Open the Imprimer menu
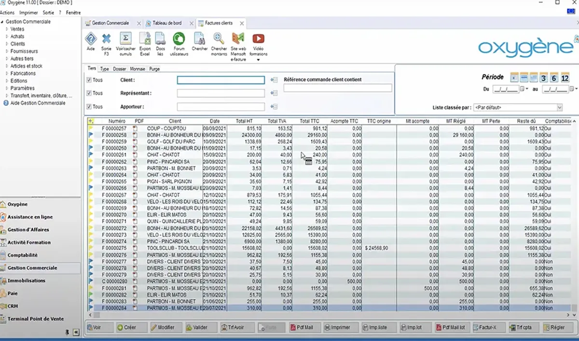 click(x=28, y=13)
